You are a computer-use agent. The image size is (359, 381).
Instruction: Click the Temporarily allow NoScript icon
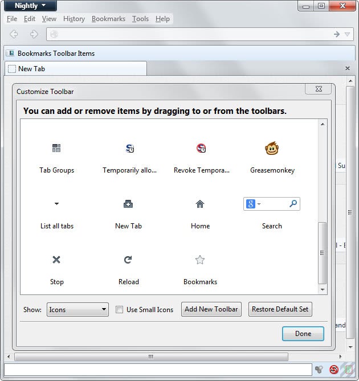pyautogui.click(x=130, y=148)
